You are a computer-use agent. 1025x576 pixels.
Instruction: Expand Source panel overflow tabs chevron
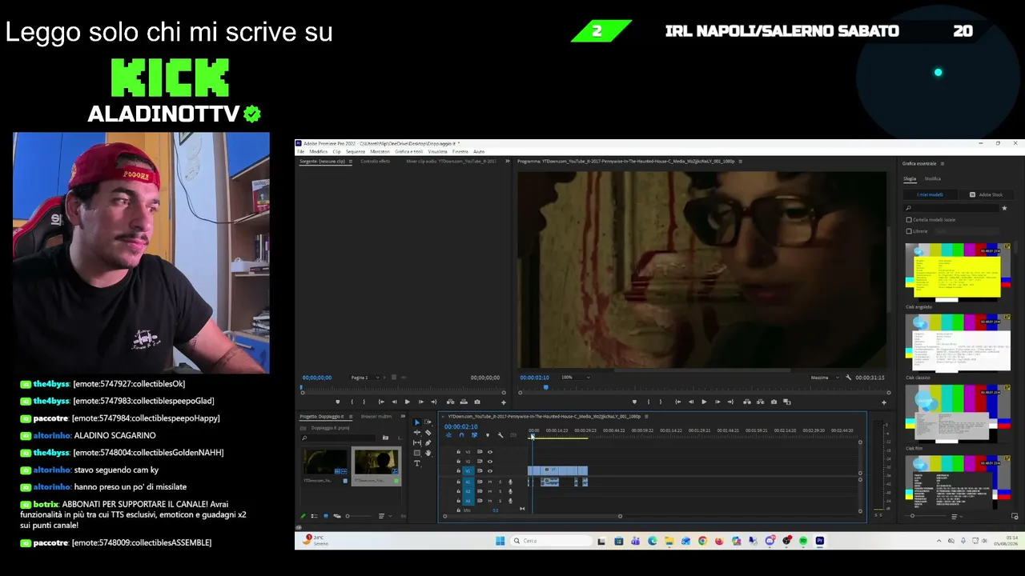pos(507,162)
